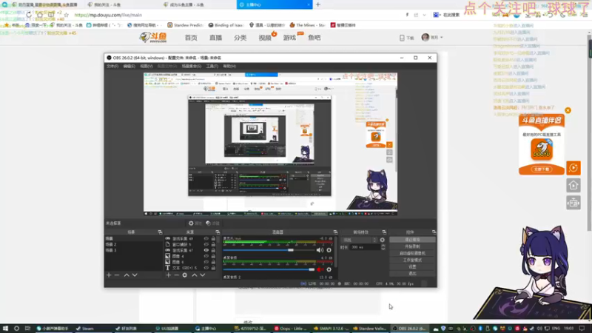This screenshot has width=592, height=333.
Task: Add a new source with the plus icon in Sources panel
Action: [169, 275]
